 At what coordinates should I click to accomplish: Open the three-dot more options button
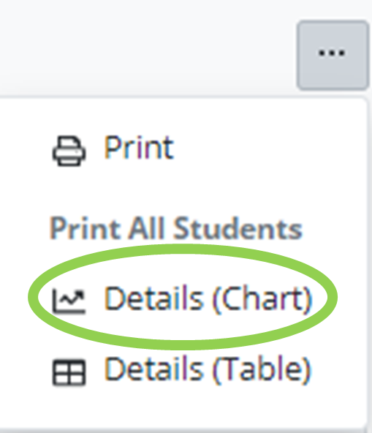333,55
